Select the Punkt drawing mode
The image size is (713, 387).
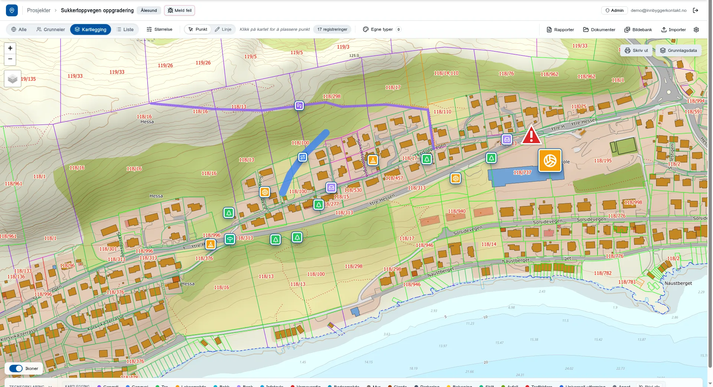tap(198, 29)
